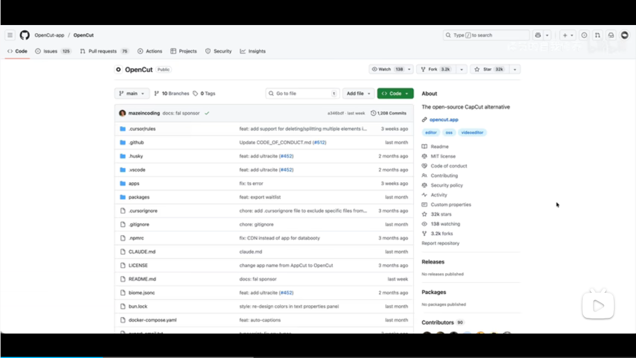636x358 pixels.
Task: Open the pull requests icon in header
Action: point(598,36)
